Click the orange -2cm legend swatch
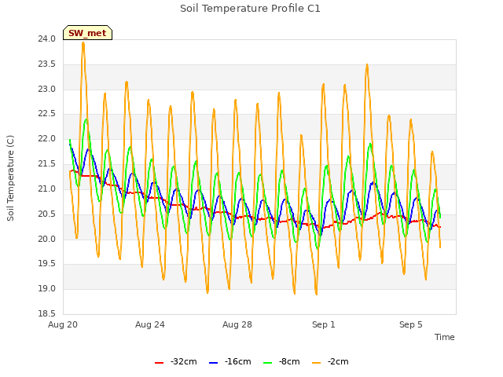This screenshot has width=503, height=377. 316,362
